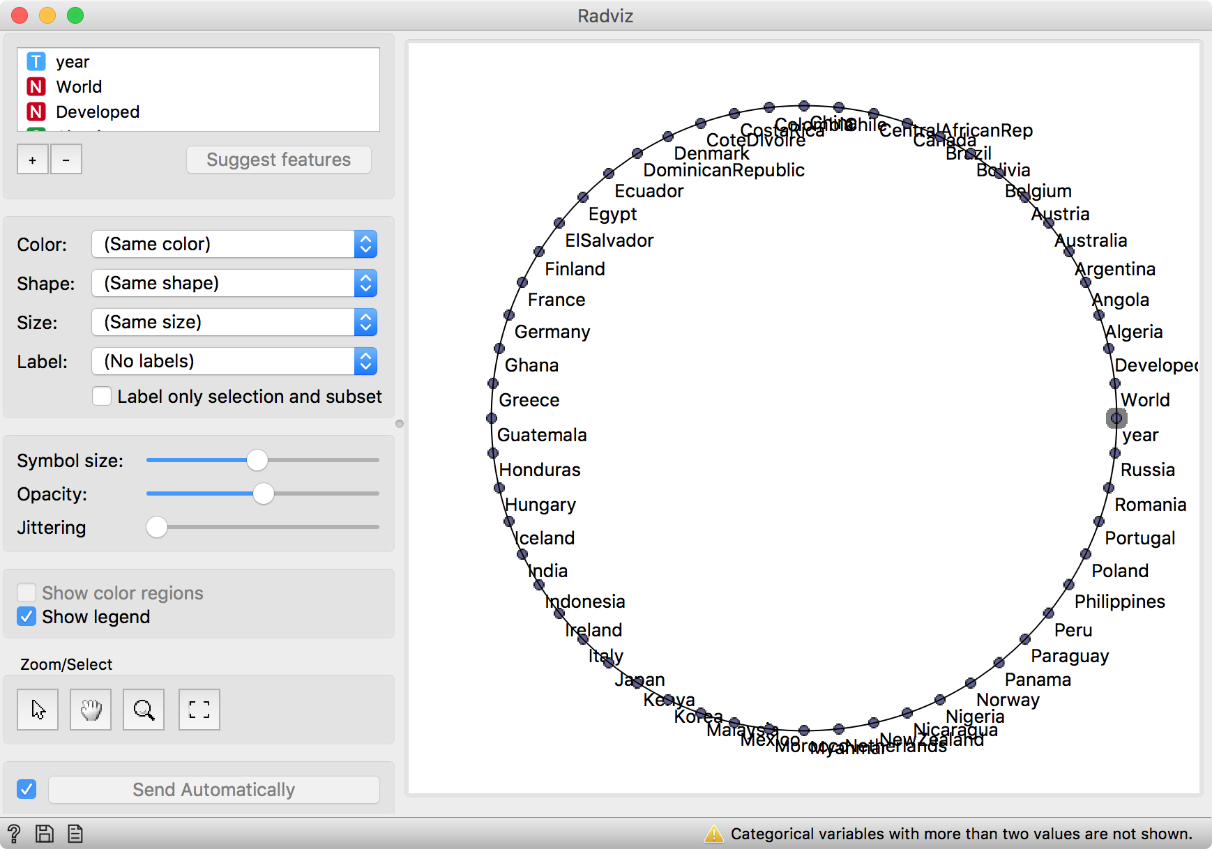Click the highlighted year anchor point
The height and width of the screenshot is (849, 1212).
(1116, 418)
